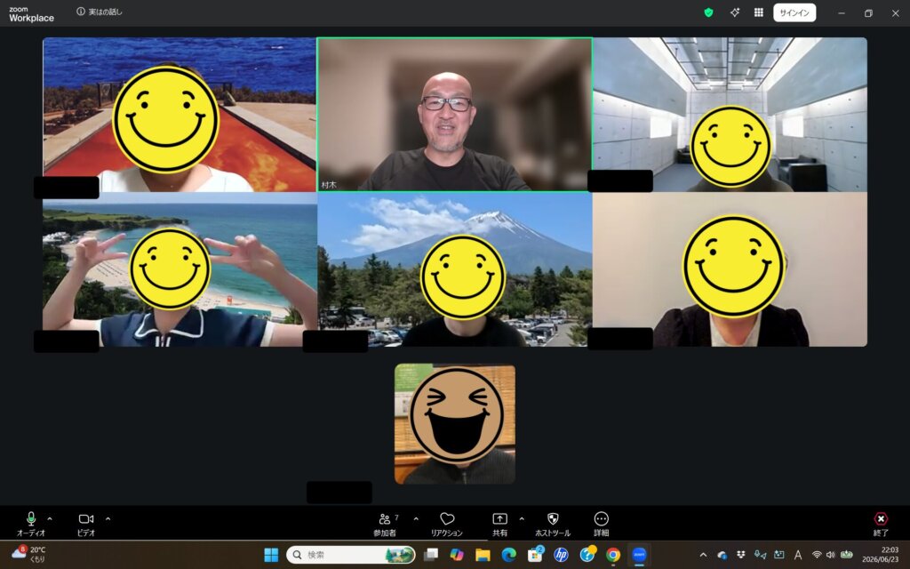
Task: Open the AI Companion sparkle icon
Action: pyautogui.click(x=735, y=12)
